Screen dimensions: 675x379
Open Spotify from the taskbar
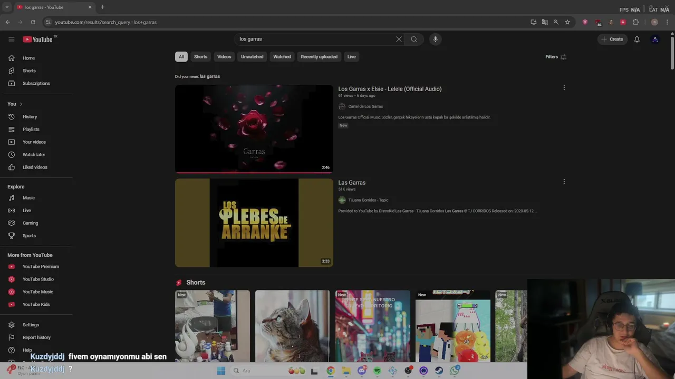coord(377,371)
